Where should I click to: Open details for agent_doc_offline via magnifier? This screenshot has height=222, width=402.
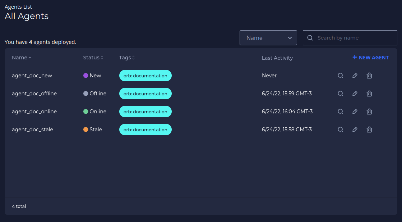tap(341, 94)
